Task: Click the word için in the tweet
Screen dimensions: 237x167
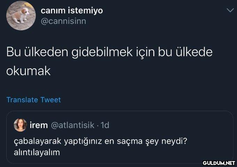Action: click(x=145, y=52)
